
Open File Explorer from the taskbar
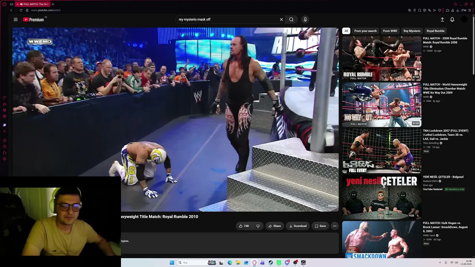(x=238, y=263)
